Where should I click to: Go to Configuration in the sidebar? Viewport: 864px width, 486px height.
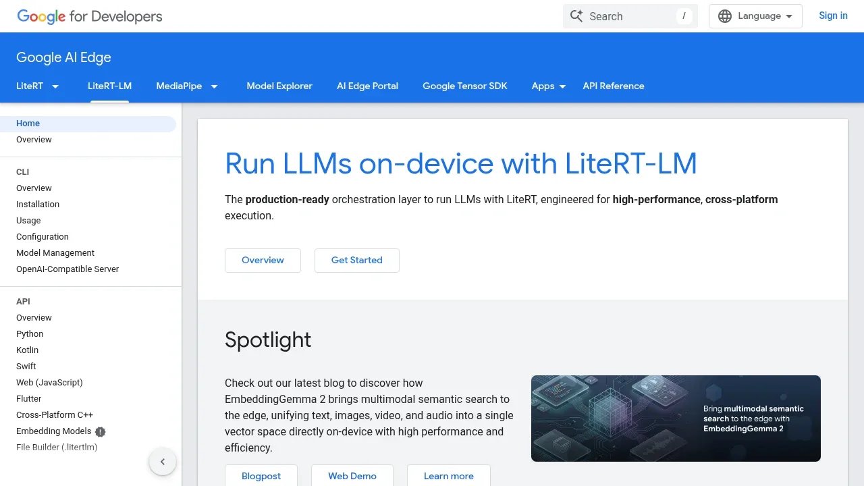(x=43, y=237)
